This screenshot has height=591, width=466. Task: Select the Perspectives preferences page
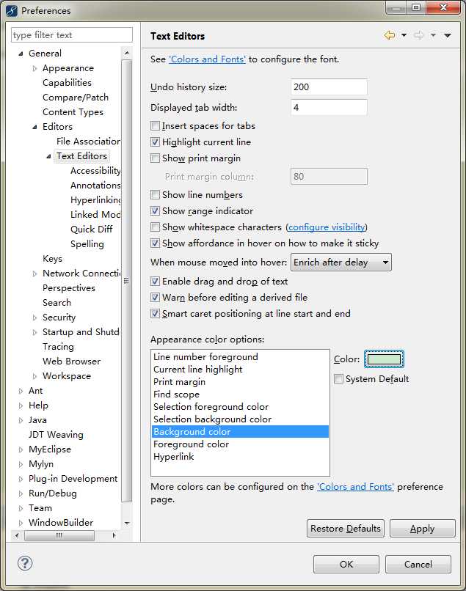69,288
